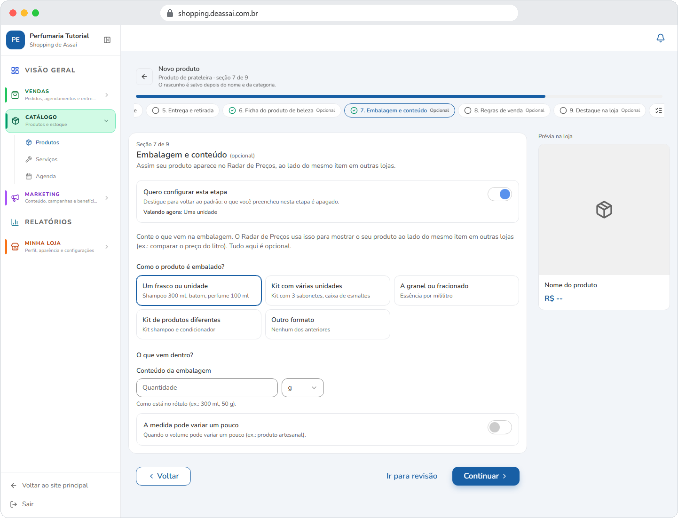The width and height of the screenshot is (678, 518).
Task: Disable 'Quero configurar esta etapa' switch
Action: [x=499, y=194]
